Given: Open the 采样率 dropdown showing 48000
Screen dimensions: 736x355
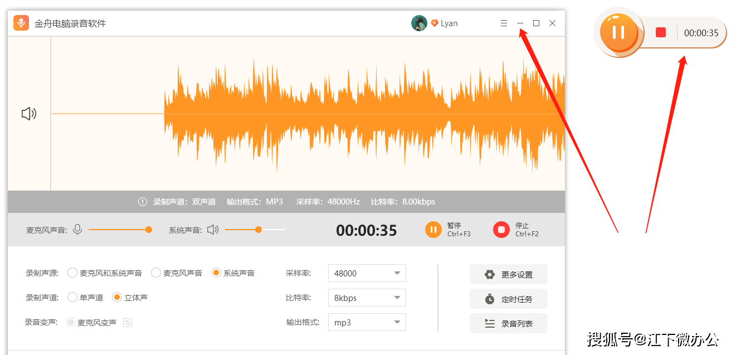Looking at the screenshot, I should tap(367, 273).
